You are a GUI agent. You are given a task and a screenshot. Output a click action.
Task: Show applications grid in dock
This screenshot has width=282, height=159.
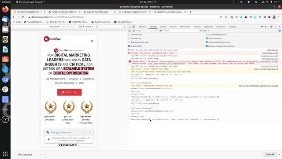(5, 154)
